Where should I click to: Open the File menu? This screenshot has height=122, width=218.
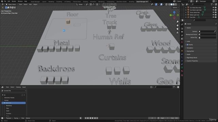(x=5, y=1)
